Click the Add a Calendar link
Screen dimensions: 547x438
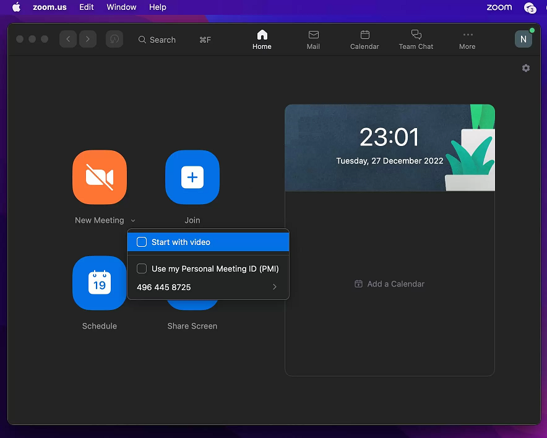click(x=389, y=284)
